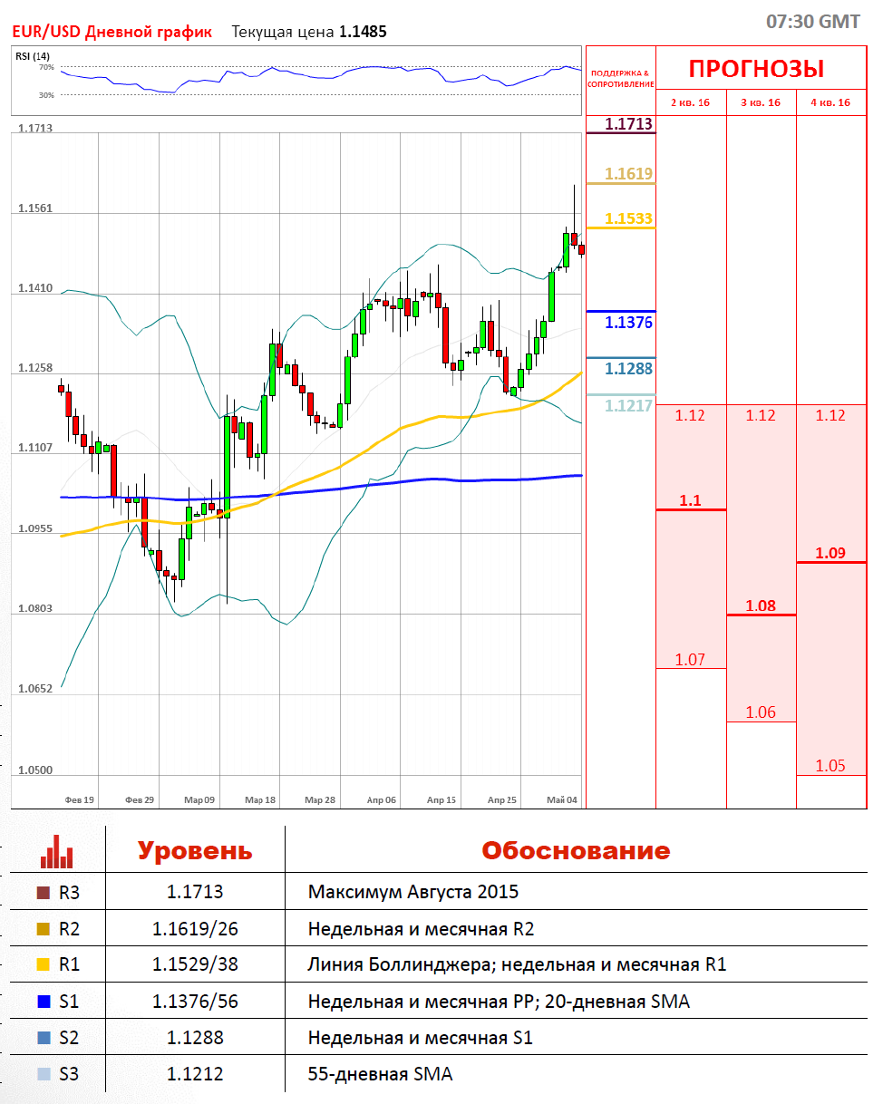Click the bold 1.1 forecast value
Viewport: 883px width, 1104px height.
tap(690, 499)
